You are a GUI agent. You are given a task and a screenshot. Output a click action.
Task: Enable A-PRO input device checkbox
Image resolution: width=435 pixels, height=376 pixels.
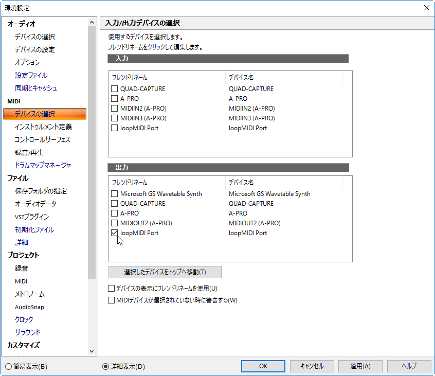(114, 99)
